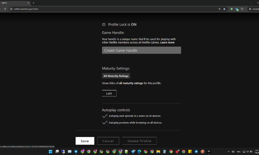Click the bookmark star icon
Screen dimensions: 259x155
pyautogui.click(x=224, y=9)
